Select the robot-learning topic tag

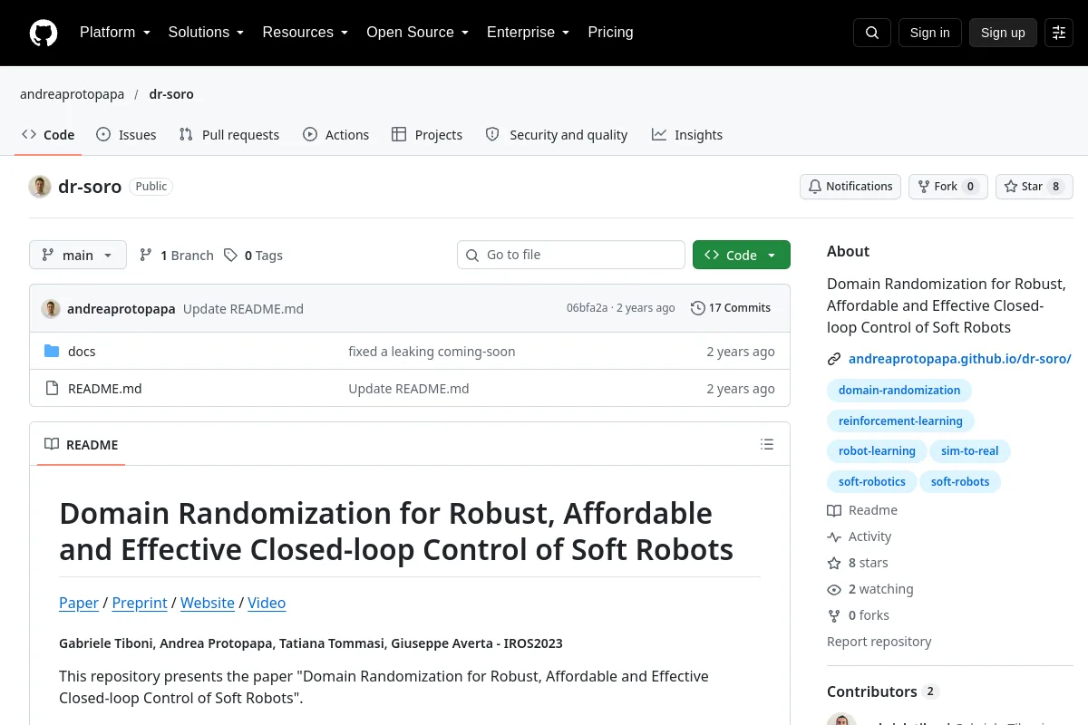(x=877, y=451)
